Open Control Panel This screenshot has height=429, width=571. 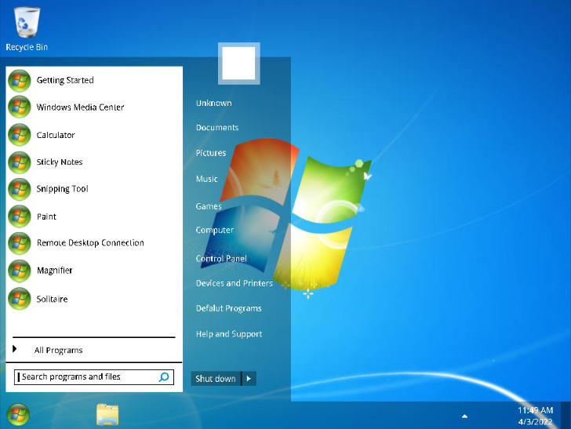click(x=221, y=259)
